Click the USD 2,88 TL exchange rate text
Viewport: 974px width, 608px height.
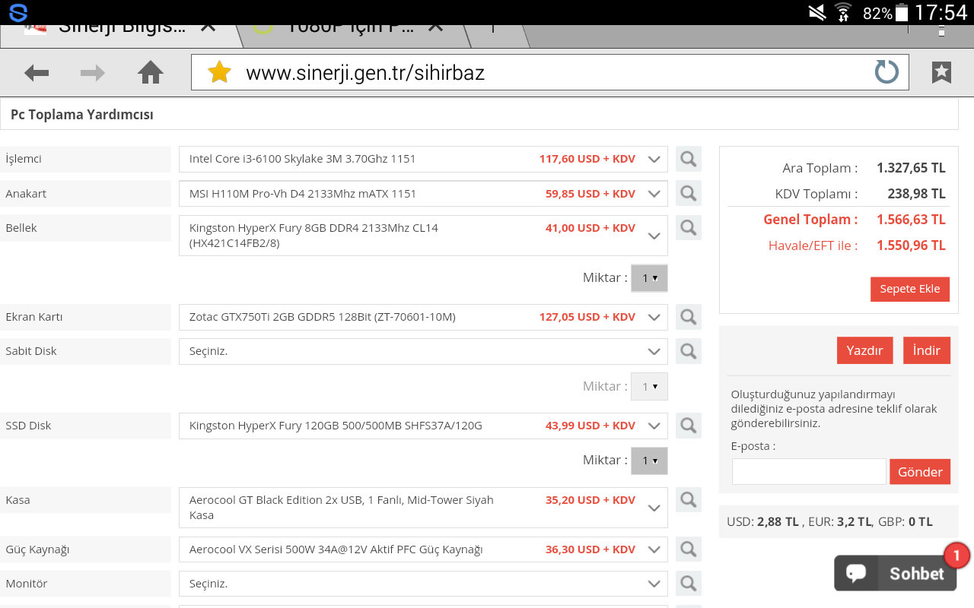[x=763, y=522]
